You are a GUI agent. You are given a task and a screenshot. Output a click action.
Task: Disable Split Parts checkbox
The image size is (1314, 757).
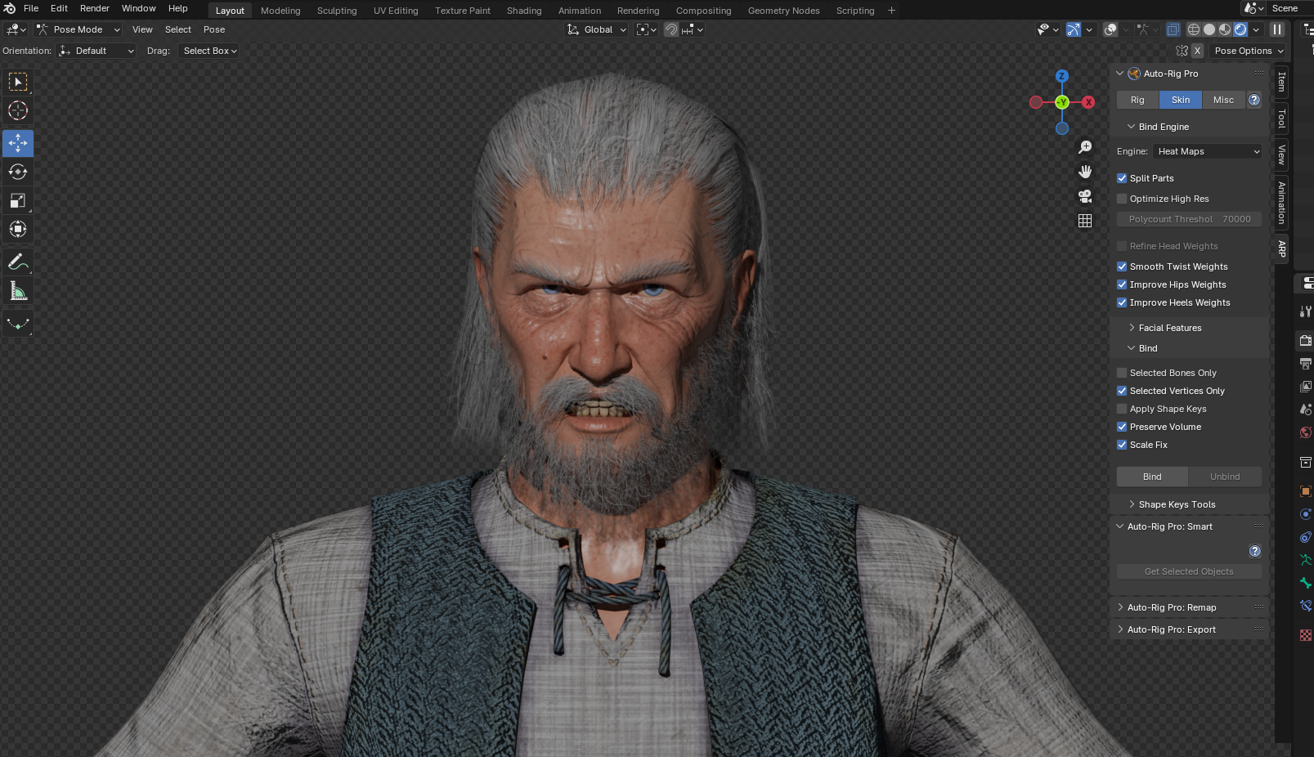coord(1122,178)
